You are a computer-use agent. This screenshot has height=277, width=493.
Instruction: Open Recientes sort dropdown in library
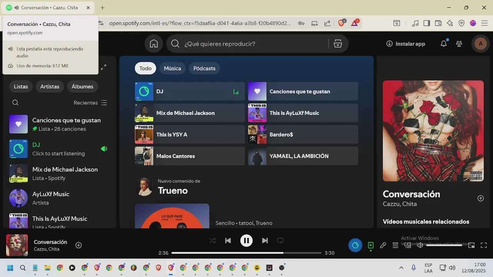coord(91,103)
